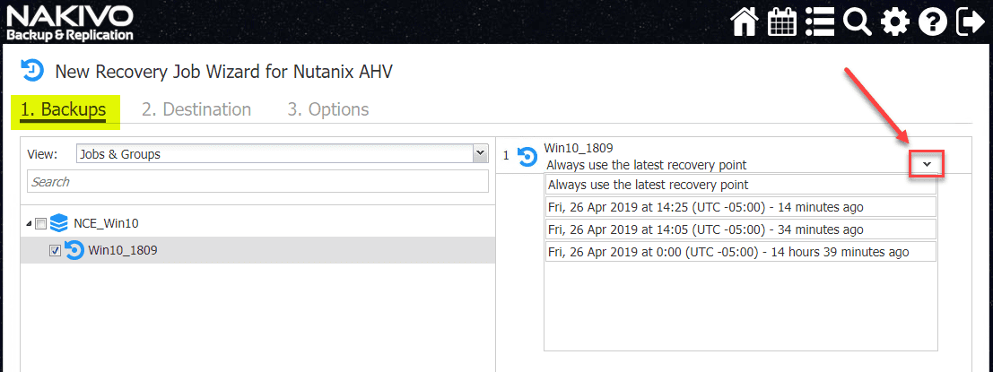This screenshot has width=993, height=372.
Task: Go to the Home dashboard icon
Action: (x=745, y=22)
